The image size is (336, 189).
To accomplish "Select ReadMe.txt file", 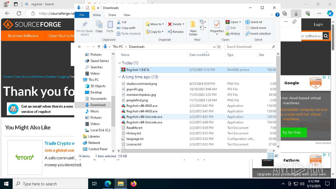I will click(x=198, y=128).
